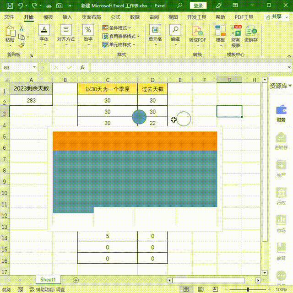
Task: Switch to the 数据 Data tab
Action: point(135,17)
